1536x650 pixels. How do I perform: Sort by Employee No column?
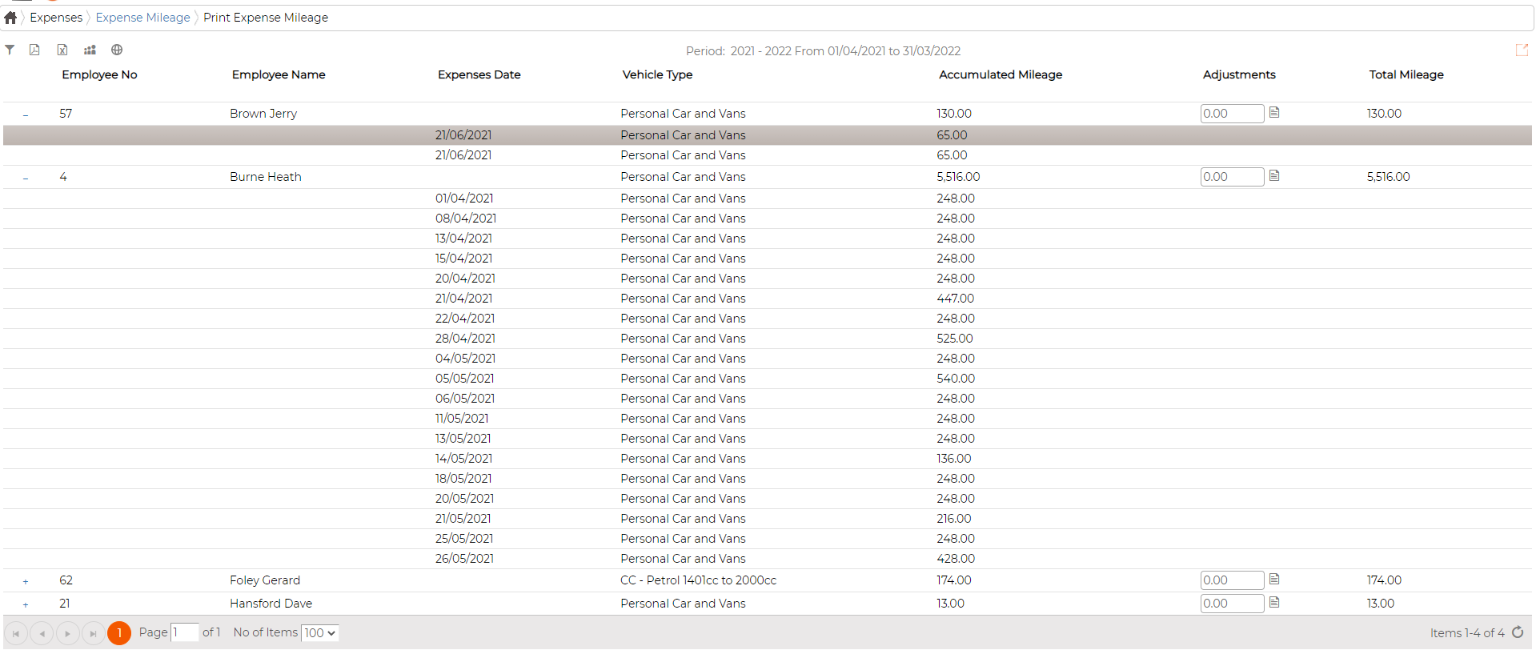click(x=100, y=74)
